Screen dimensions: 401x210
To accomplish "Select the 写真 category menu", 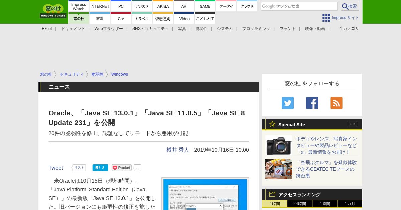I will coord(182,29).
